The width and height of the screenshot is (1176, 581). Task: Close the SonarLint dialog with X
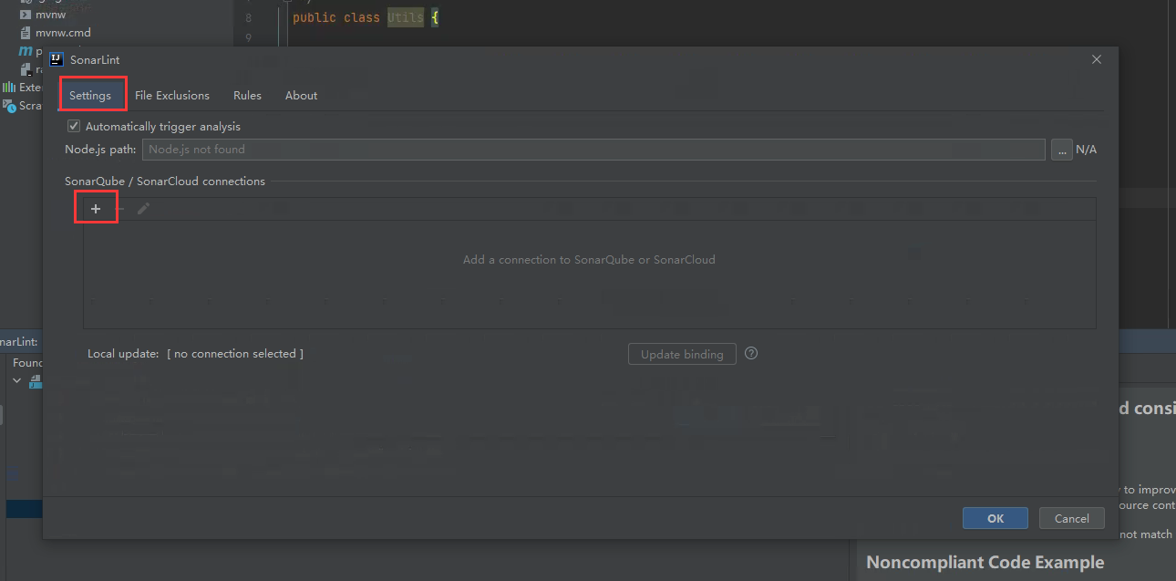click(1097, 59)
